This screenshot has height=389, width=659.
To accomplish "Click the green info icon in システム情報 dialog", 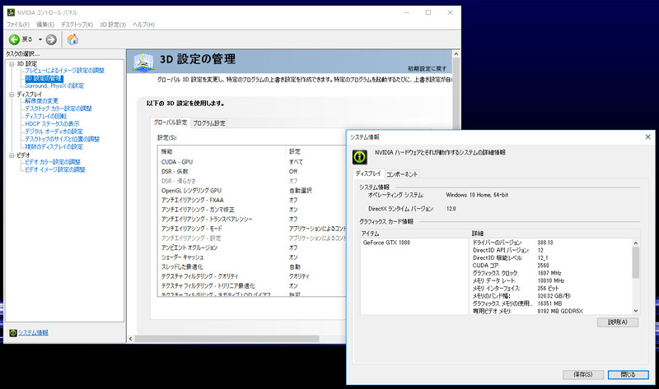I will click(x=359, y=157).
